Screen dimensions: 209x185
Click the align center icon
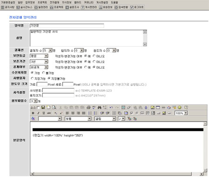[x=73, y=113]
